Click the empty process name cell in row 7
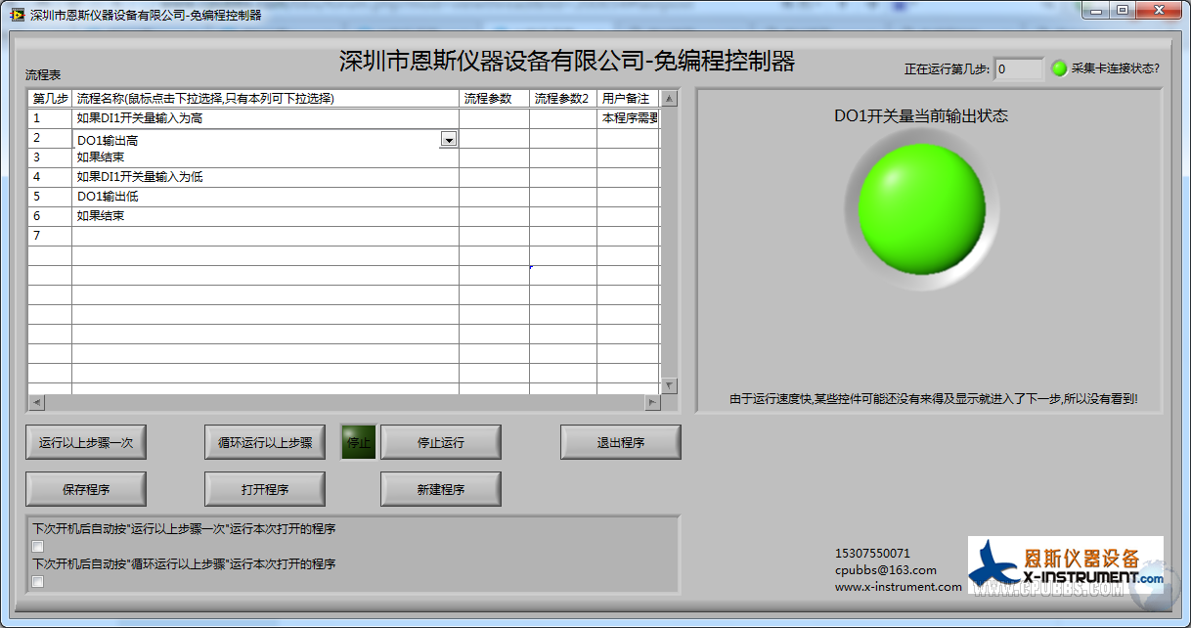The image size is (1191, 628). click(265, 236)
